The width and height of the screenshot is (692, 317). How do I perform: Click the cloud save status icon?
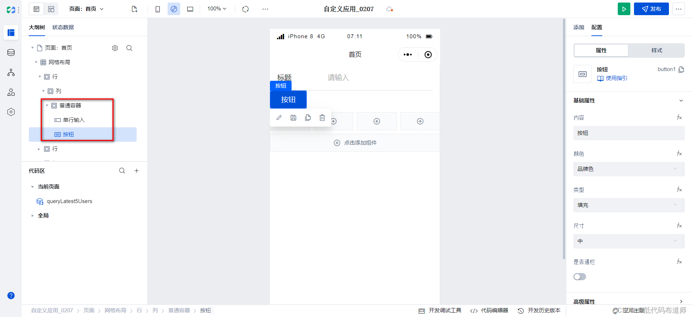pyautogui.click(x=389, y=9)
